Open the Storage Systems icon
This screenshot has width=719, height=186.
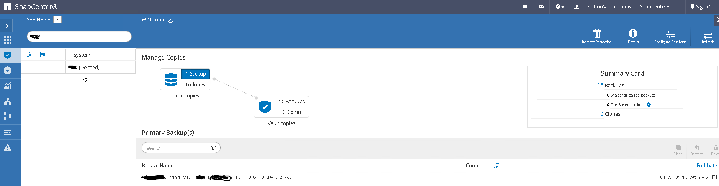[x=7, y=116]
